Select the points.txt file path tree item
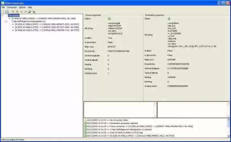The width and height of the screenshot is (231, 142). pos(29,21)
